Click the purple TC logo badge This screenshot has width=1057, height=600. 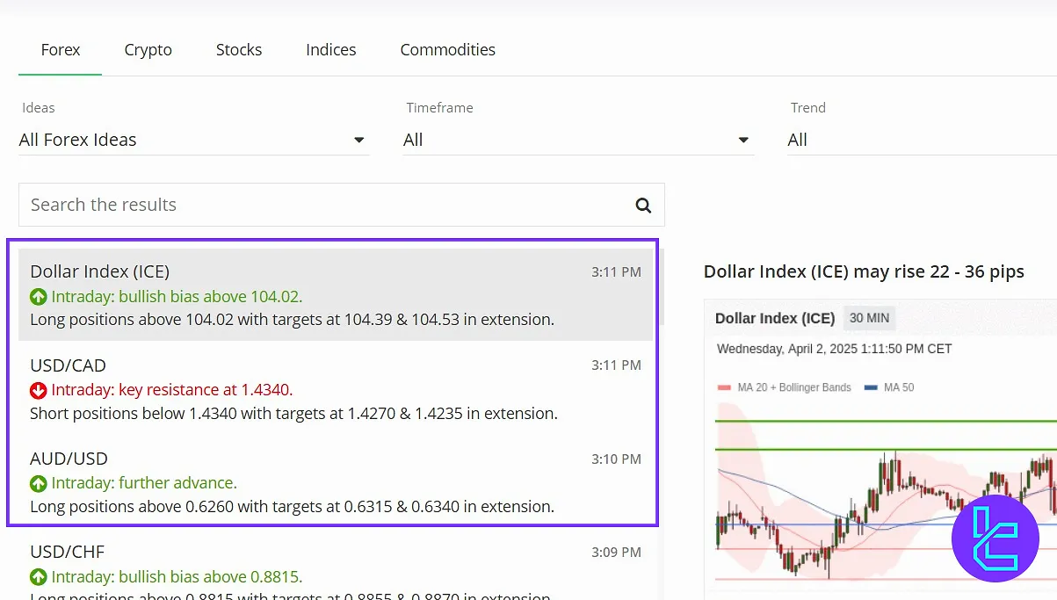(x=995, y=538)
